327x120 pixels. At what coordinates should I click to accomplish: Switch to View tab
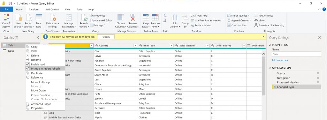tap(68, 9)
